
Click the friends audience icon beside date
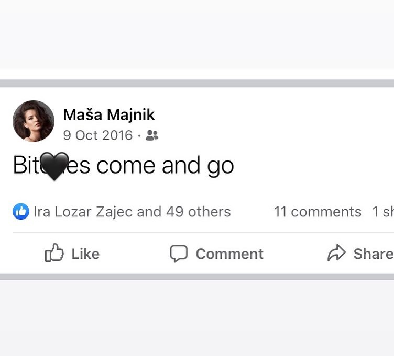152,136
